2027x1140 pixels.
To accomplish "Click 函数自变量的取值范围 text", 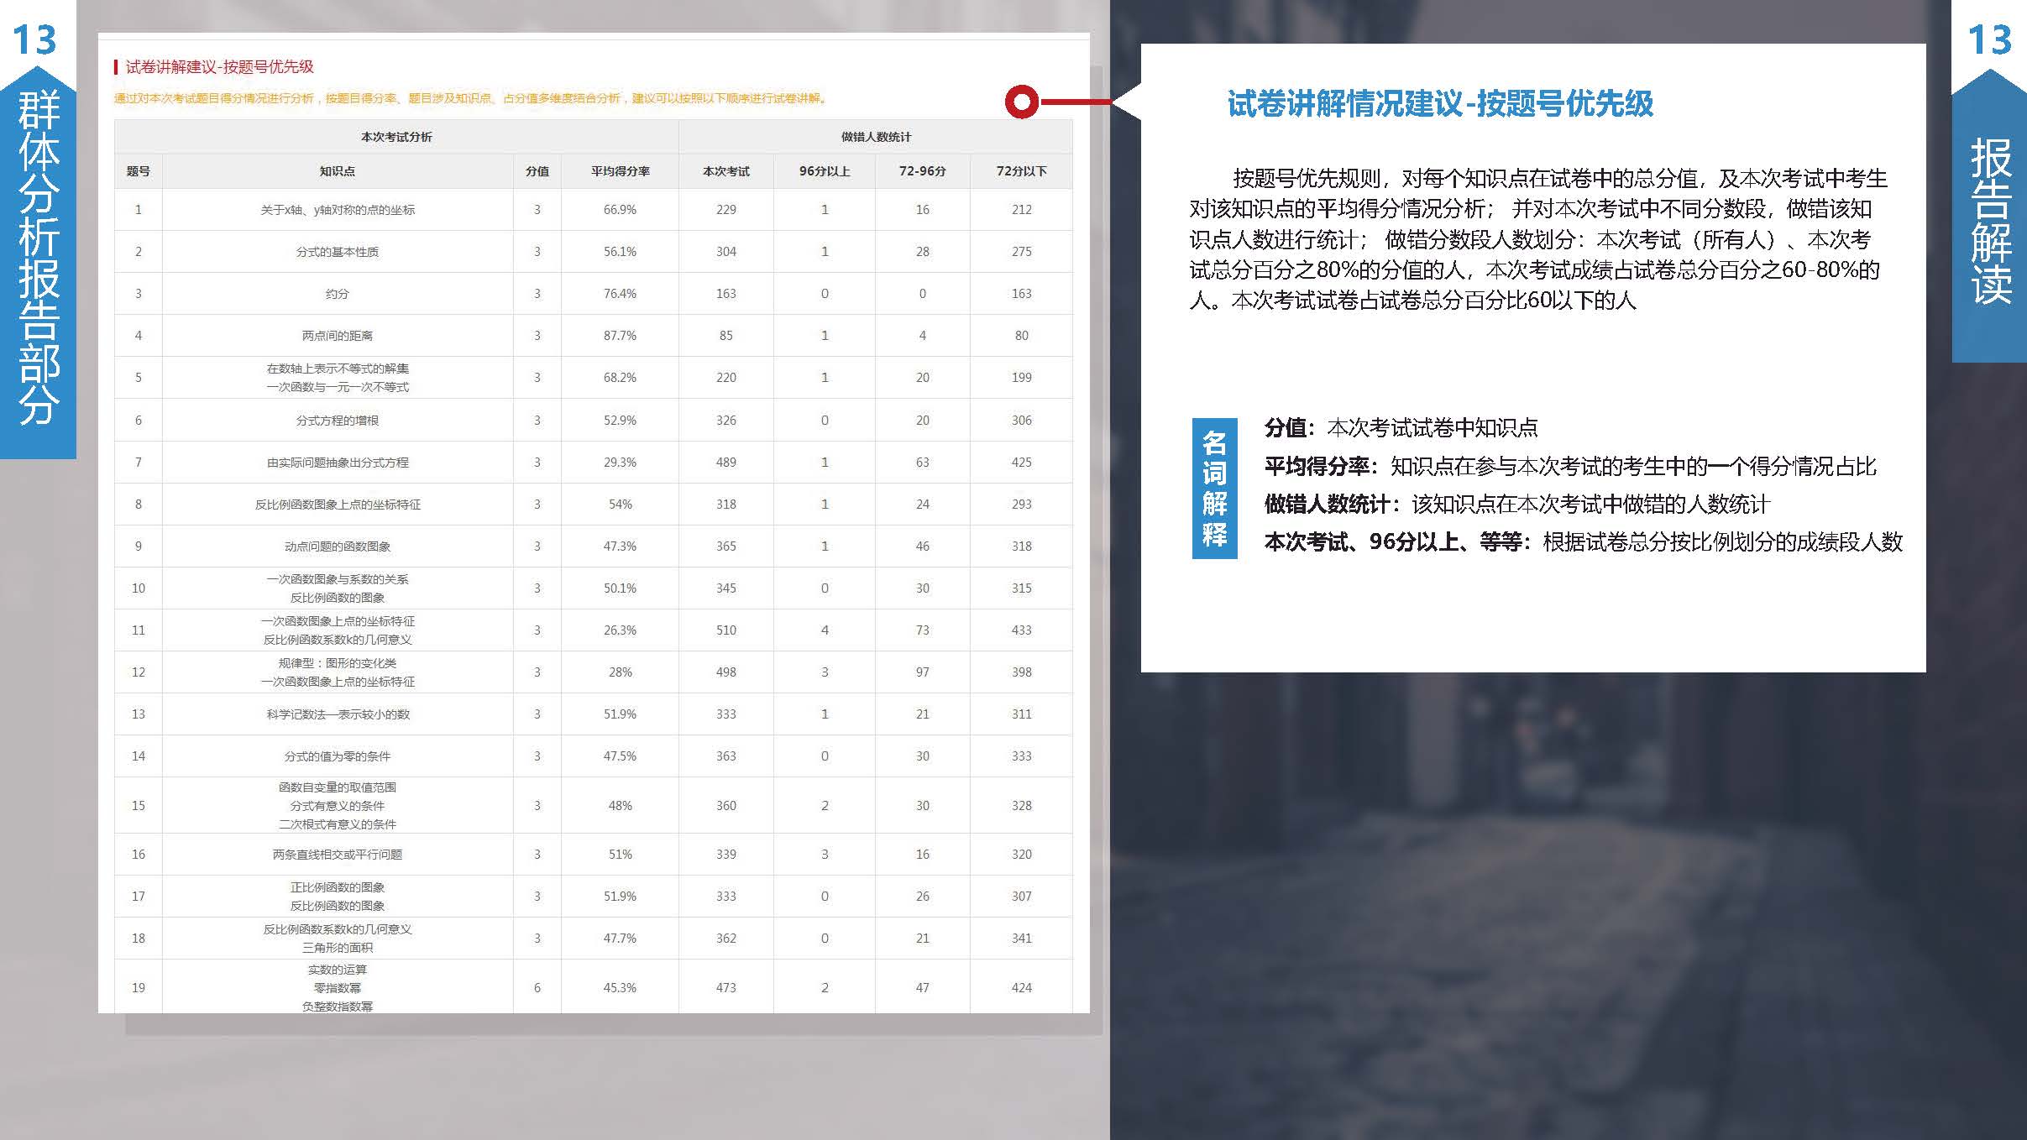I will click(x=338, y=787).
